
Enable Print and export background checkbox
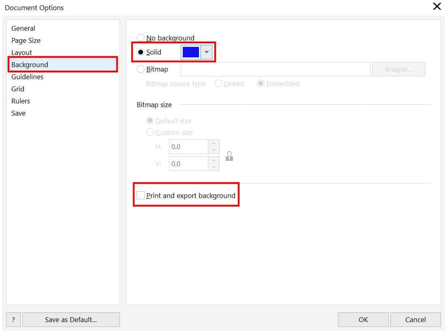pyautogui.click(x=141, y=196)
